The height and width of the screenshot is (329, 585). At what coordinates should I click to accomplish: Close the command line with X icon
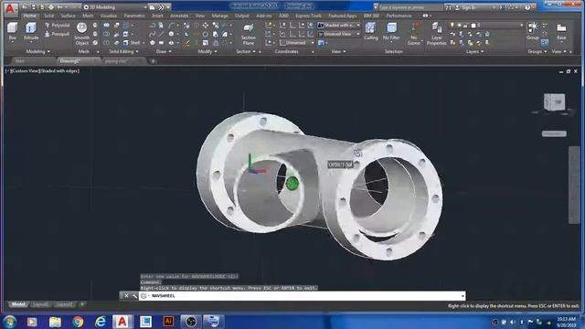point(126,296)
